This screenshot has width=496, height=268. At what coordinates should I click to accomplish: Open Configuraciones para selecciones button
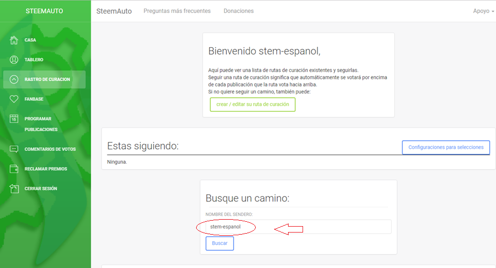[x=446, y=147]
